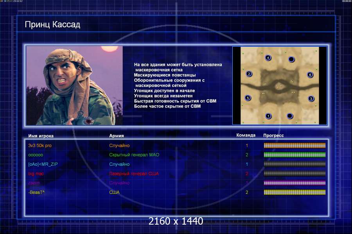Click the line 'Угонщик доступен в начале'
This screenshot has height=234, width=352.
[164, 91]
